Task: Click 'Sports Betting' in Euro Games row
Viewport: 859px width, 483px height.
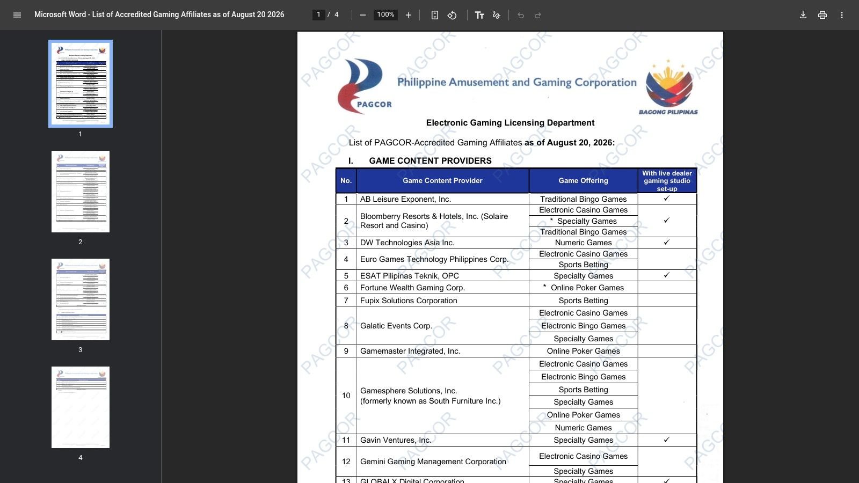Action: click(584, 265)
